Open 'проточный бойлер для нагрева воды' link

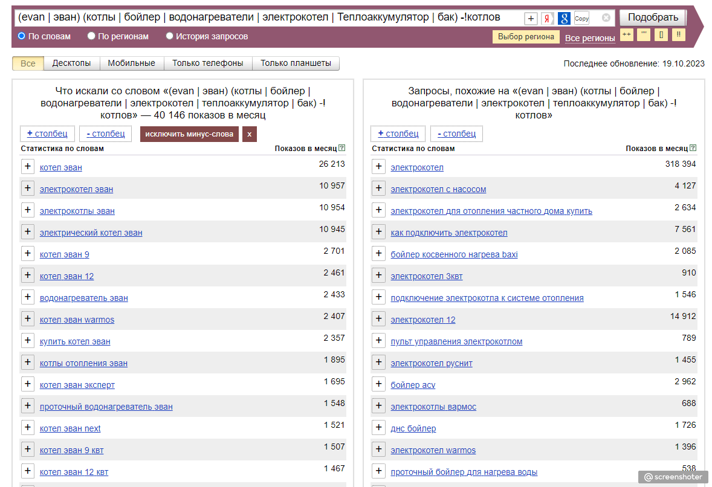tap(464, 472)
